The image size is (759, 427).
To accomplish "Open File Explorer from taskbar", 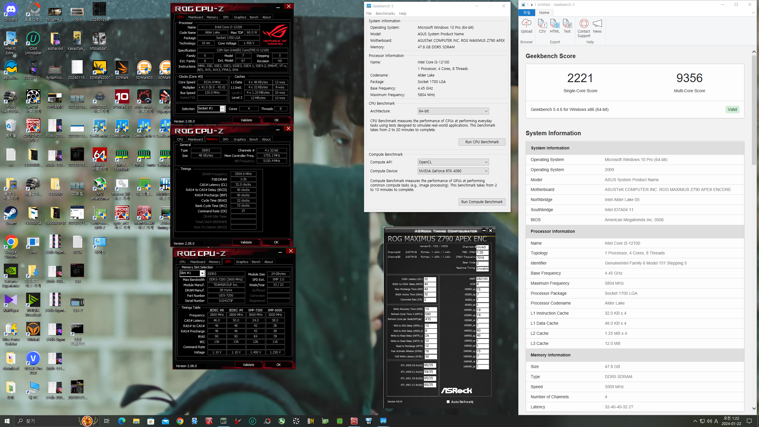I will coord(136,421).
